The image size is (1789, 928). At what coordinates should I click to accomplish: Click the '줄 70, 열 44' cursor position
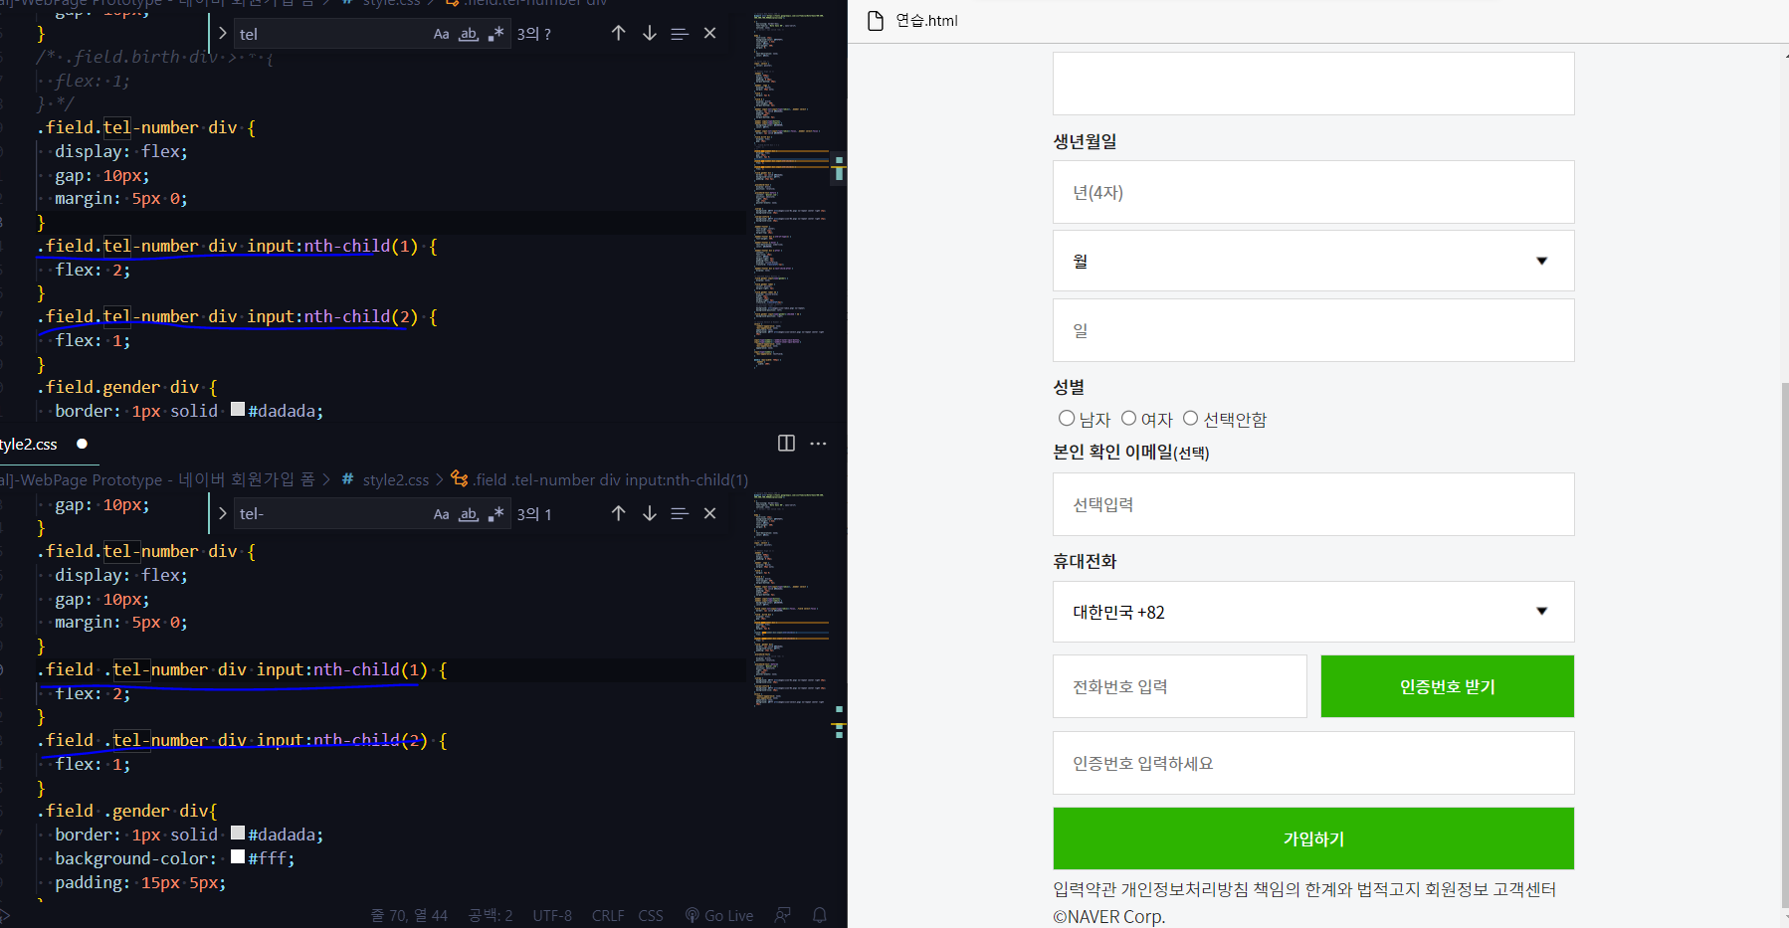click(409, 915)
